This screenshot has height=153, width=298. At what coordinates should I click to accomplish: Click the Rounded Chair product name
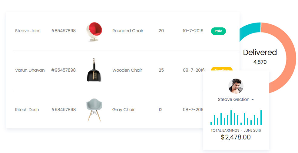point(127,31)
